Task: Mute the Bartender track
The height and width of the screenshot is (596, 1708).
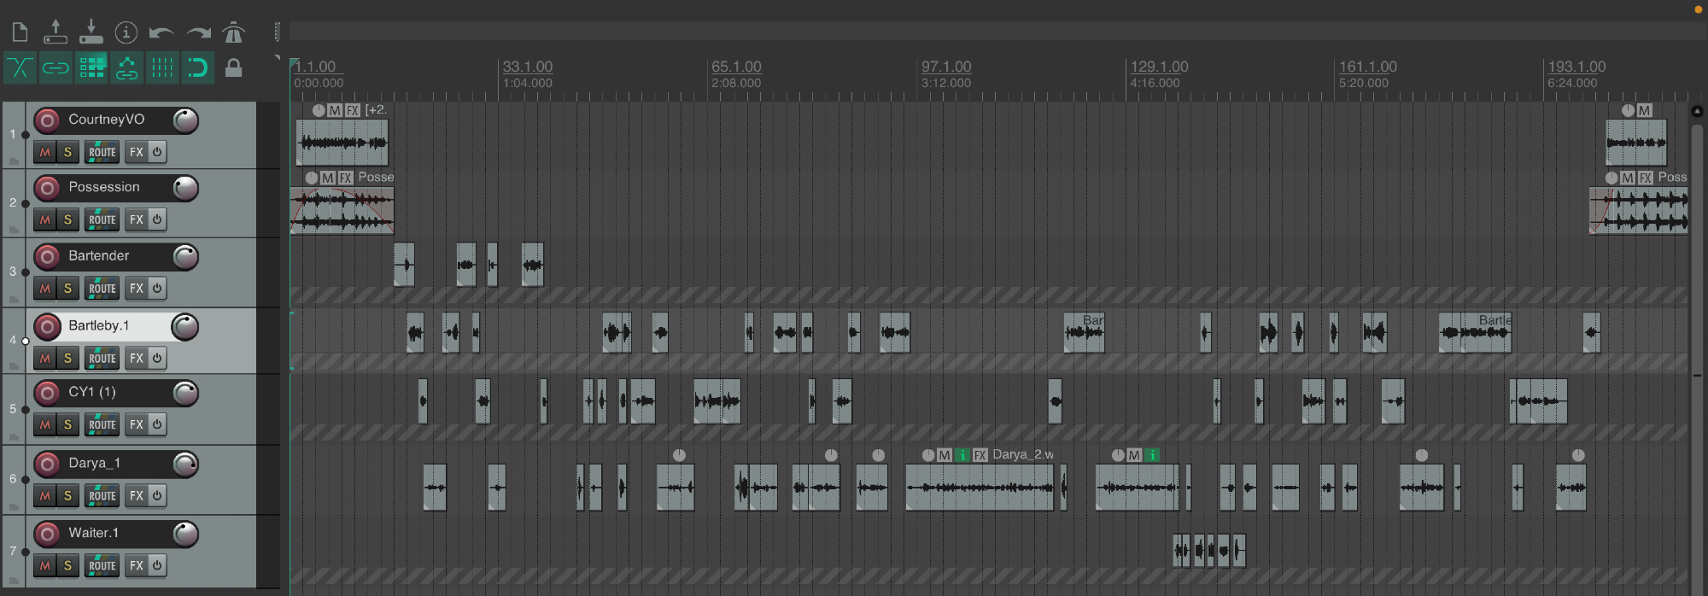Action: [x=45, y=289]
